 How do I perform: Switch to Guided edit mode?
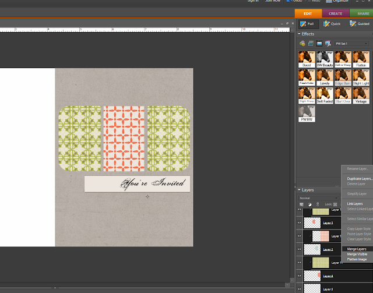[359, 24]
